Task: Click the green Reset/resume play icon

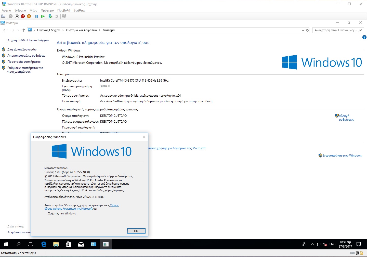Action: [43, 16]
